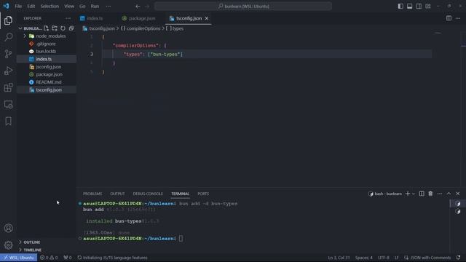The image size is (466, 262).
Task: Split the terminal panel
Action: [x=422, y=194]
